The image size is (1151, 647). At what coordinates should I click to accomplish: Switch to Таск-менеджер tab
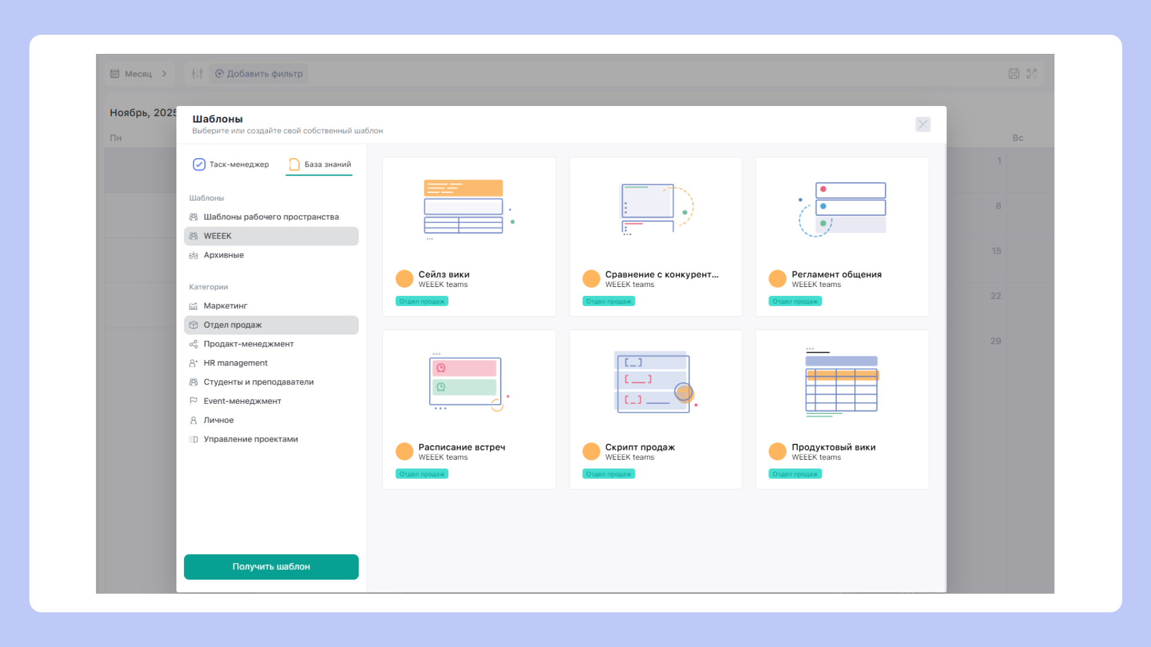click(x=231, y=164)
